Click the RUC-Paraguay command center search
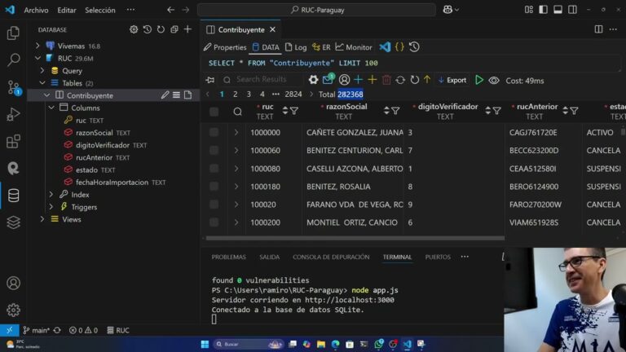Image resolution: width=626 pixels, height=352 pixels. [x=316, y=10]
